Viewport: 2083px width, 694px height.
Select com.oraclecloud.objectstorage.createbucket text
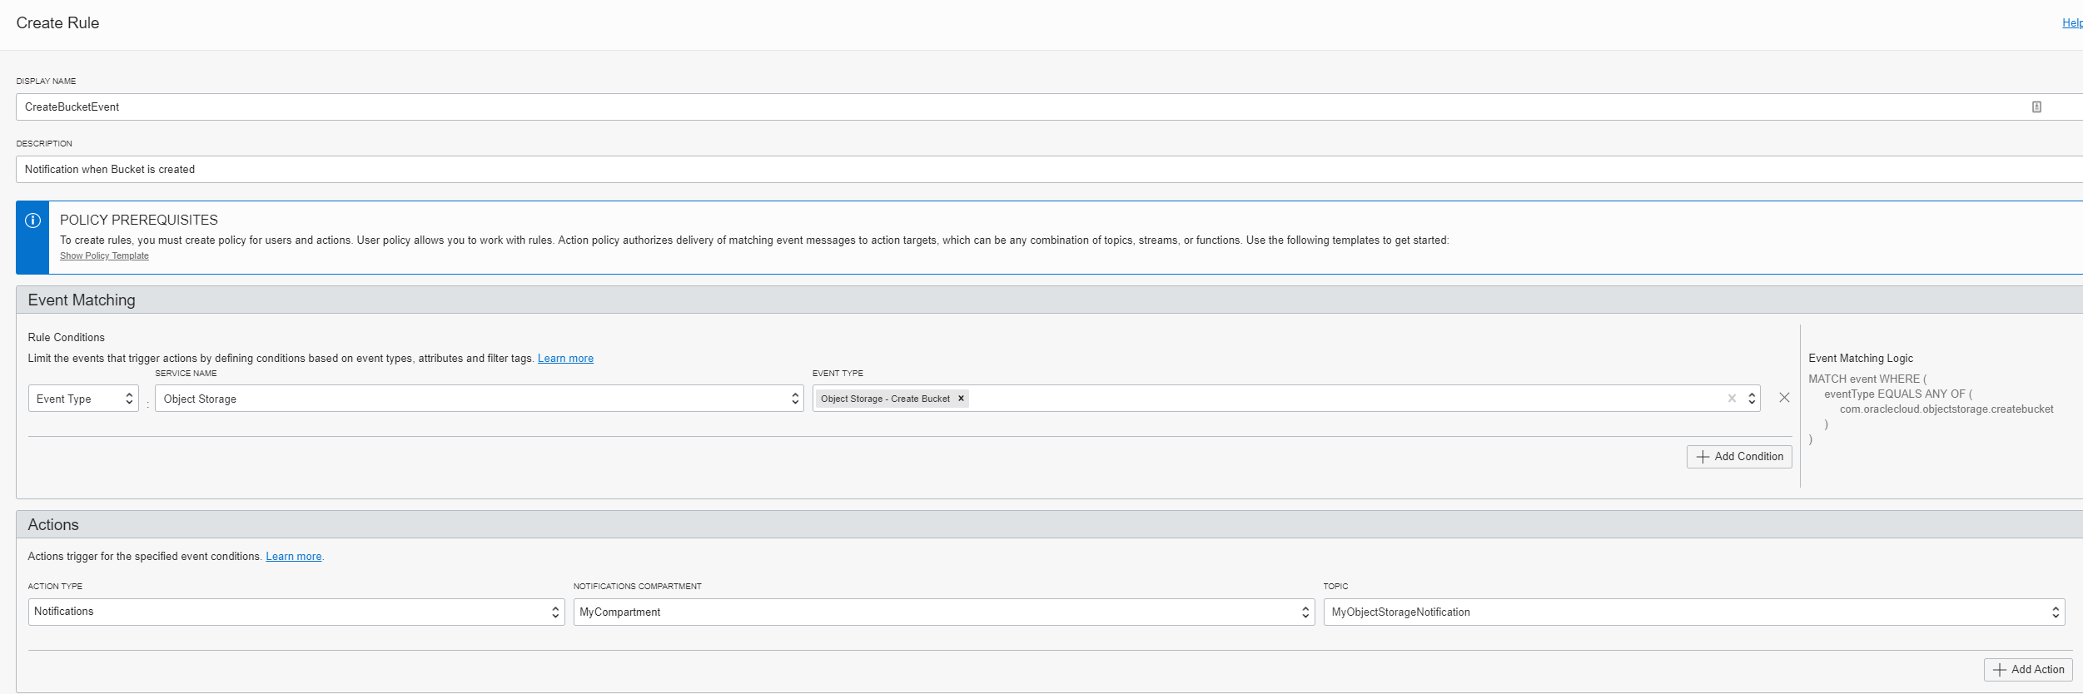point(1946,409)
